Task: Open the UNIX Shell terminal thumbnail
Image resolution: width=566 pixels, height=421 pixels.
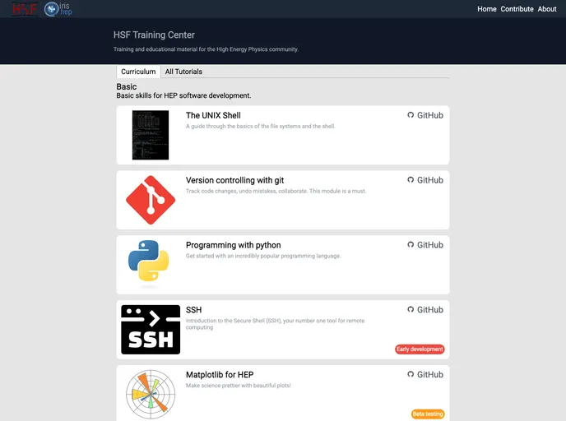Action: click(x=150, y=135)
